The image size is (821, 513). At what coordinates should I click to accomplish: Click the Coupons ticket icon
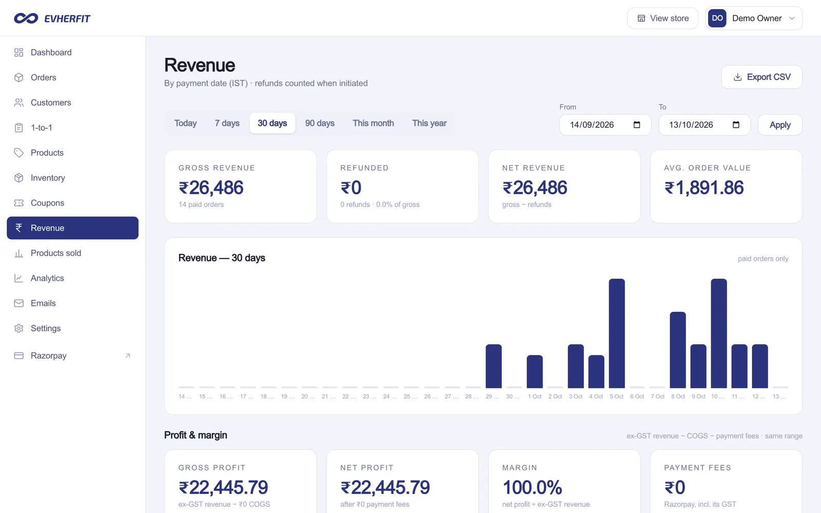coord(19,203)
